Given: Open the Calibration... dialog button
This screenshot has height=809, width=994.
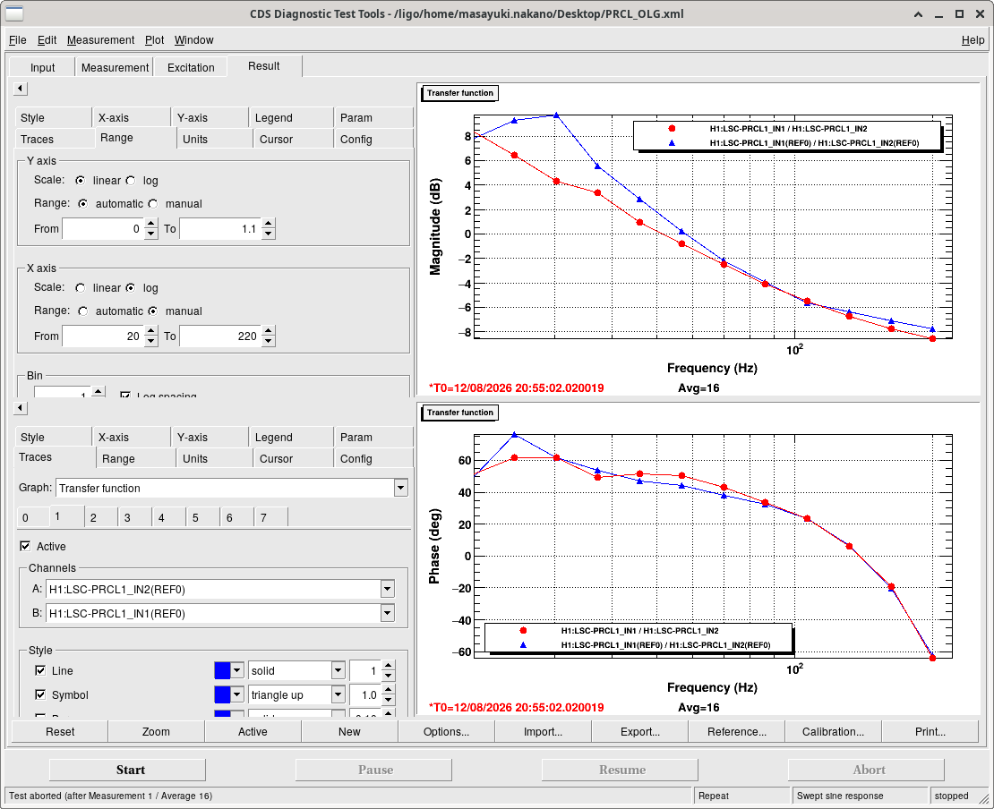Looking at the screenshot, I should (833, 732).
